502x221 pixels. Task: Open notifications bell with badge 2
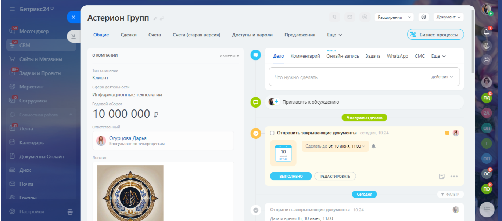tap(487, 32)
